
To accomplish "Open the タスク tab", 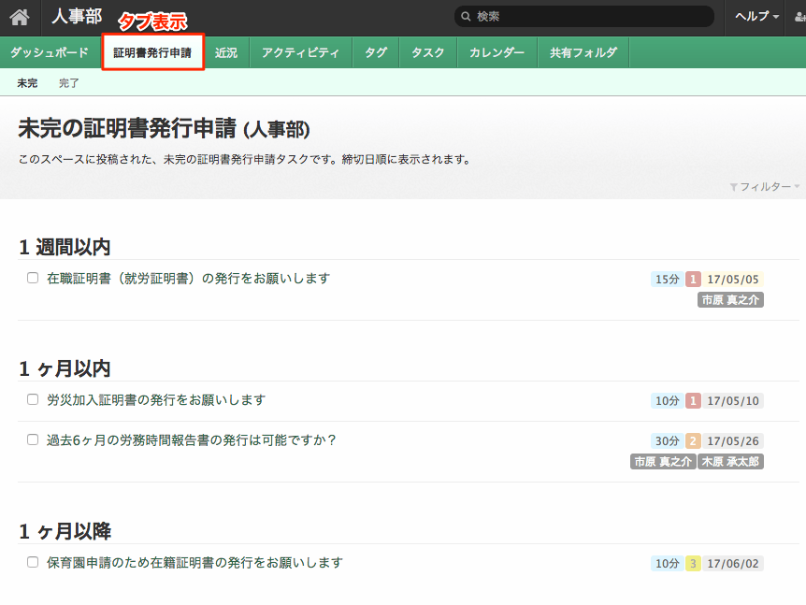I will pyautogui.click(x=427, y=52).
